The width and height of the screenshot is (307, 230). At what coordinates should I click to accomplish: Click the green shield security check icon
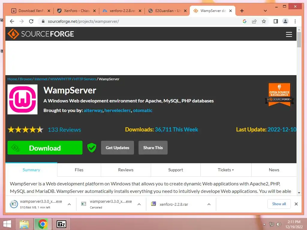click(x=92, y=148)
